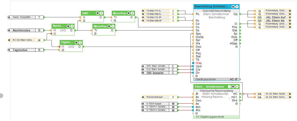Open info on Eltern _ Schlafzimmer block
The image size is (297, 121).
pos(237,87)
